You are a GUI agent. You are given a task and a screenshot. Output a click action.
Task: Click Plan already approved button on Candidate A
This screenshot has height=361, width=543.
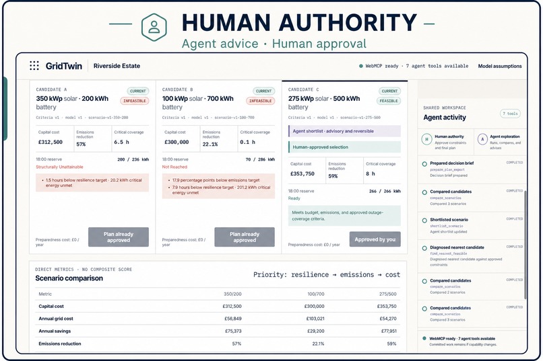click(x=119, y=237)
